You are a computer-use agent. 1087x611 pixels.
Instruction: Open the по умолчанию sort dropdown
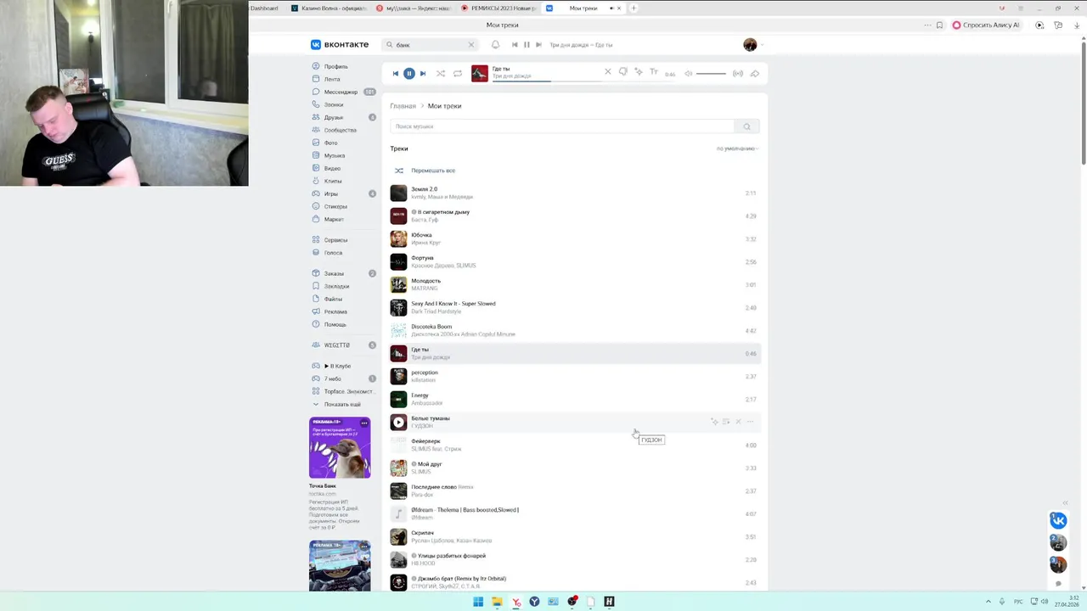click(737, 149)
